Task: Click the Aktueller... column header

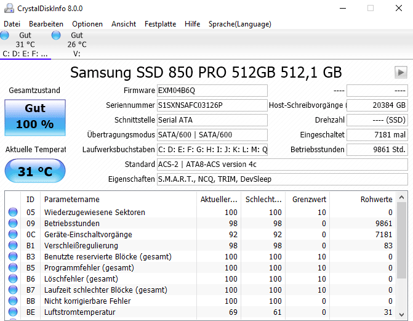Action: (219, 200)
